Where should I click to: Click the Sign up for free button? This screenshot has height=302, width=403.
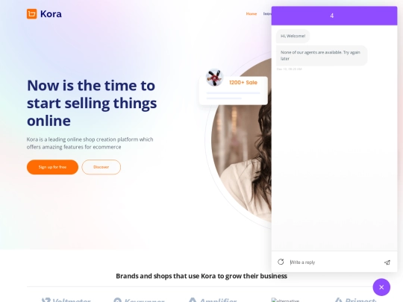52,167
